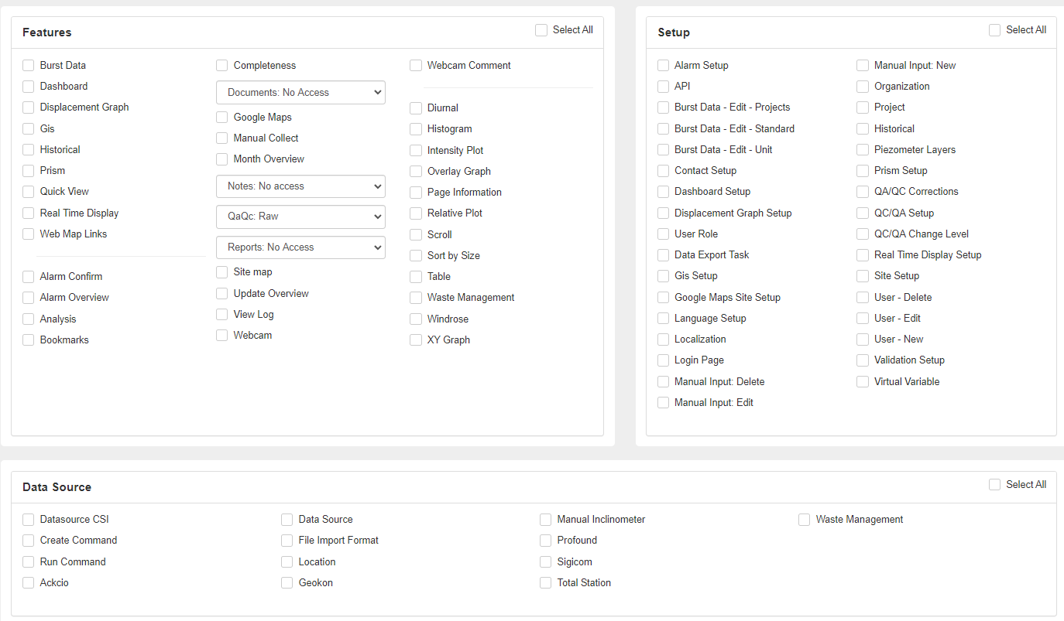Tick the Alarm Confirm checkbox
The height and width of the screenshot is (621, 1064).
tap(29, 277)
